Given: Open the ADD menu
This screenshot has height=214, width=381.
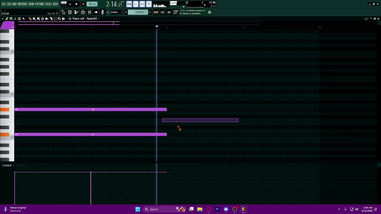Looking at the screenshot, I should pyautogui.click(x=14, y=4).
